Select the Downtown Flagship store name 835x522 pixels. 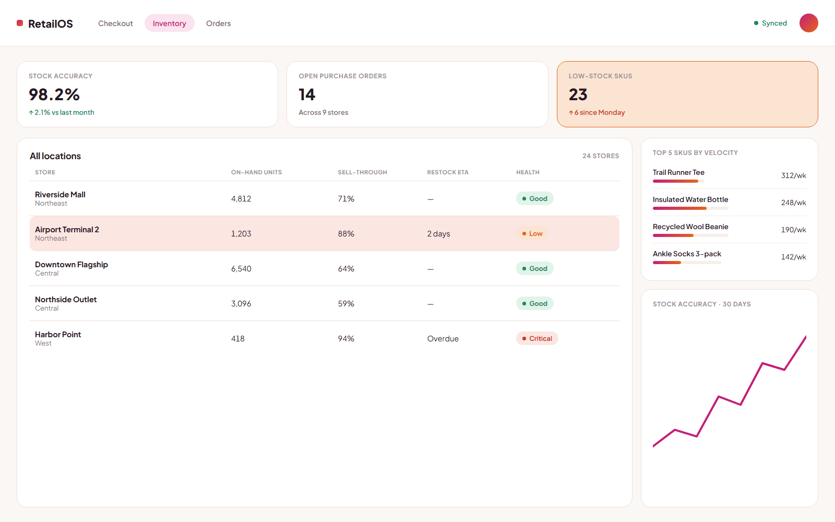pos(71,264)
